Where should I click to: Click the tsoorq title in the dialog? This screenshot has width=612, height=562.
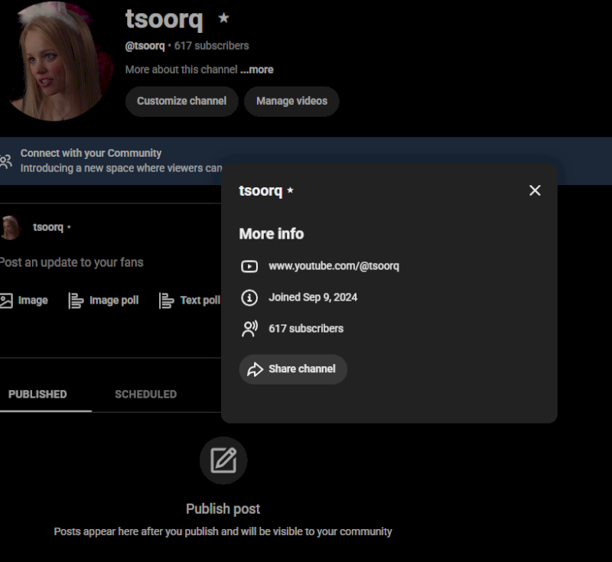pos(260,190)
